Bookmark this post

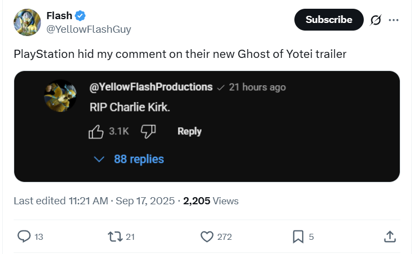[298, 236]
